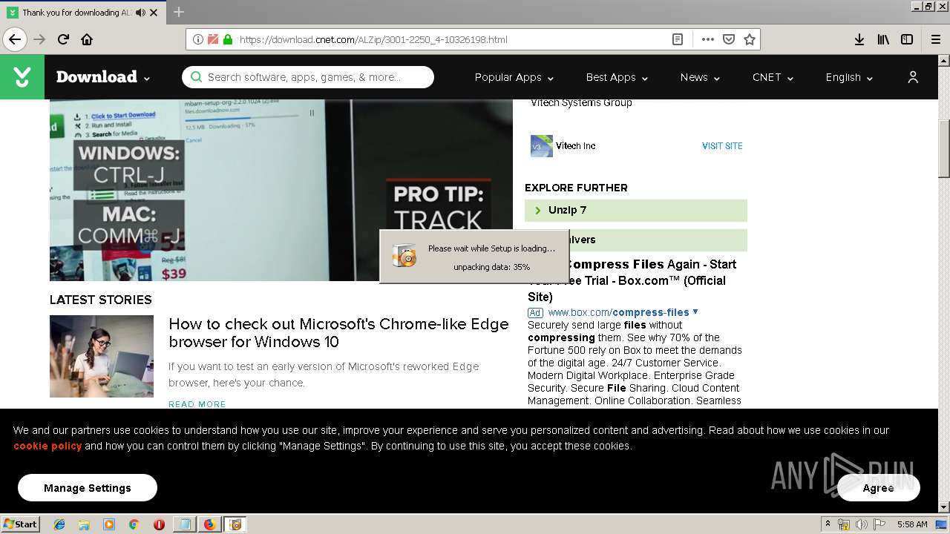Show the Firefox sidebar
Screen dimensions: 950x534
pyautogui.click(x=907, y=39)
